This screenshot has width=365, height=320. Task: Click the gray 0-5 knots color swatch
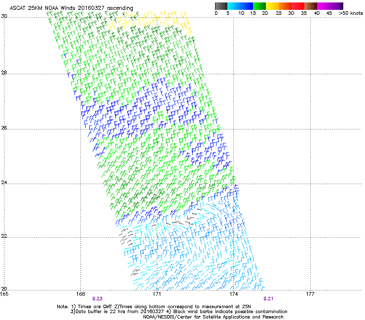click(x=221, y=6)
